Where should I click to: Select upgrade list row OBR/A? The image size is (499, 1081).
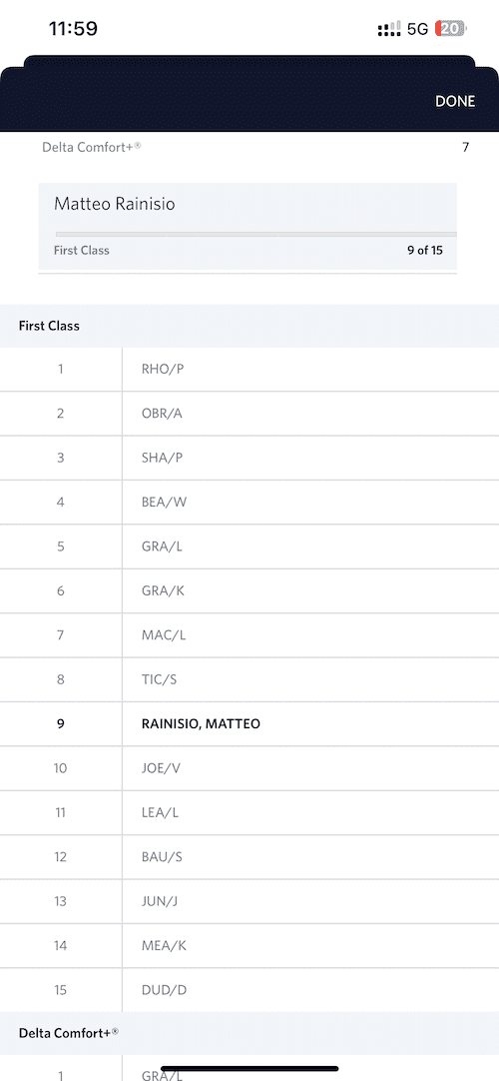[249, 414]
